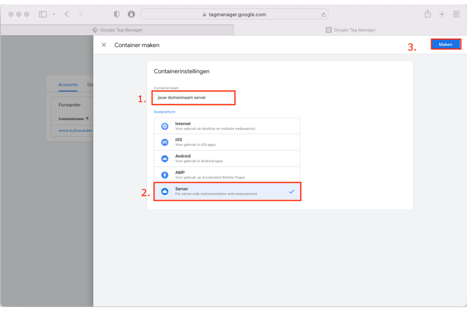Click the iOS platform icon
The height and width of the screenshot is (311, 467).
165,142
